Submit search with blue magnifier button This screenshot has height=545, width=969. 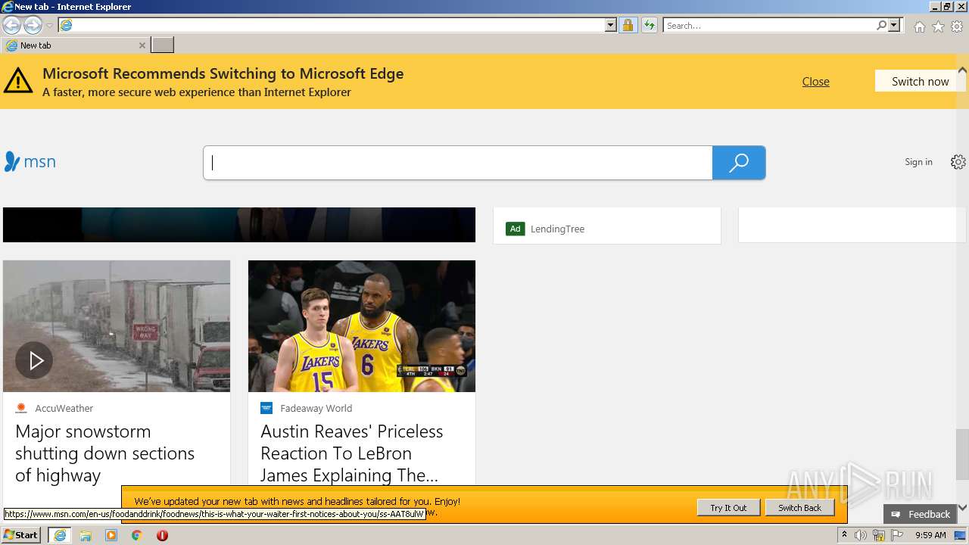tap(739, 163)
